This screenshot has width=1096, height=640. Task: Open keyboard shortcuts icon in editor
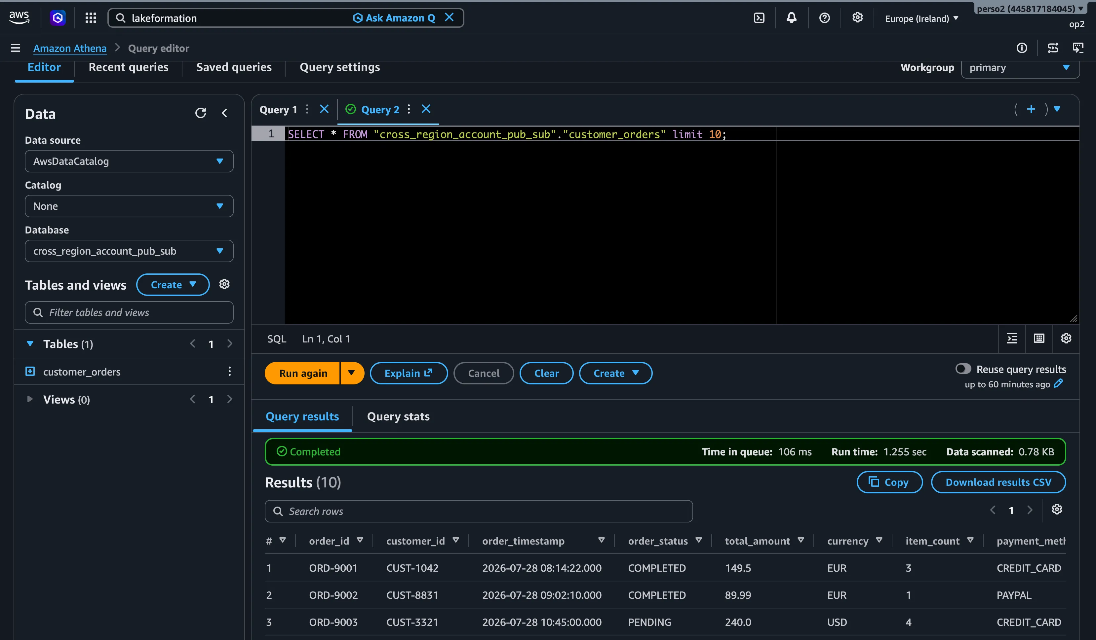coord(1039,338)
